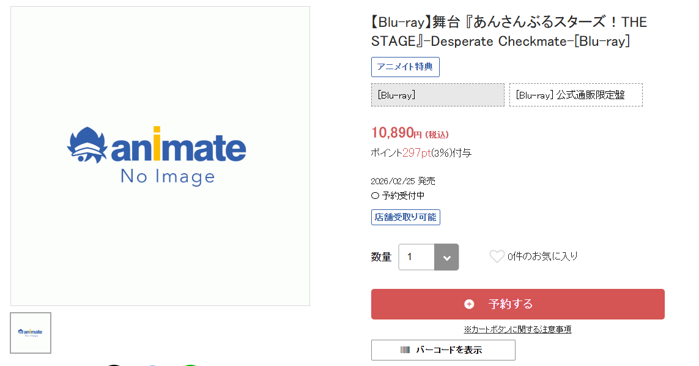699x366 pixels.
Task: Click the quantity field showing 1
Action: tap(416, 257)
